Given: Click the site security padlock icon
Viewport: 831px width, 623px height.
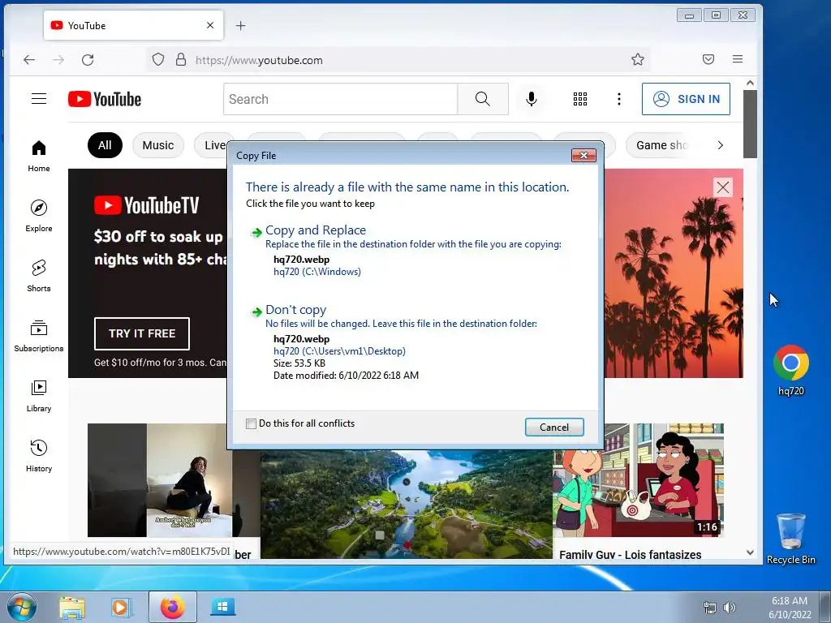Looking at the screenshot, I should coord(181,59).
